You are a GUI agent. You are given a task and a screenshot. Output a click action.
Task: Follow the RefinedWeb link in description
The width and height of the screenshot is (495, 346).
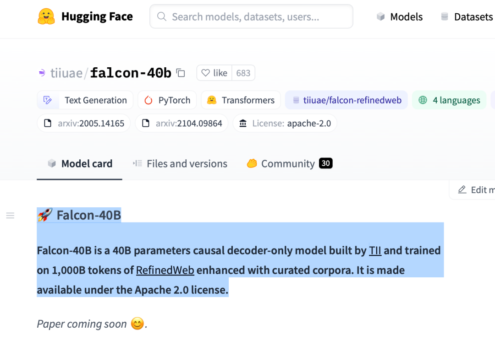[x=165, y=270]
